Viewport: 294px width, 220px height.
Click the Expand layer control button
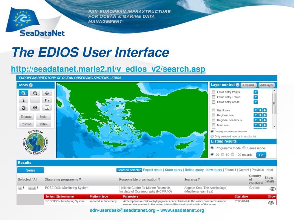pos(248,85)
